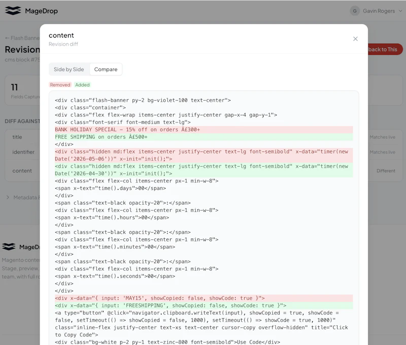Click the added FREE SHIPPING line

(204, 137)
